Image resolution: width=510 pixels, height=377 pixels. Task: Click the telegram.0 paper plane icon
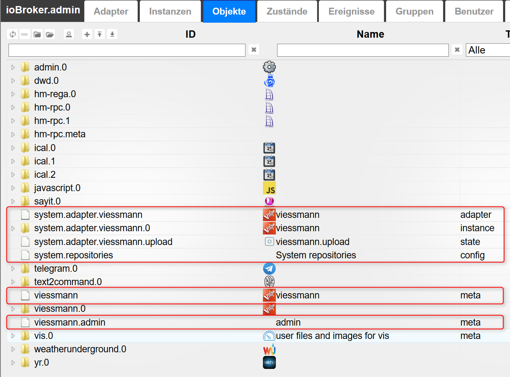269,268
